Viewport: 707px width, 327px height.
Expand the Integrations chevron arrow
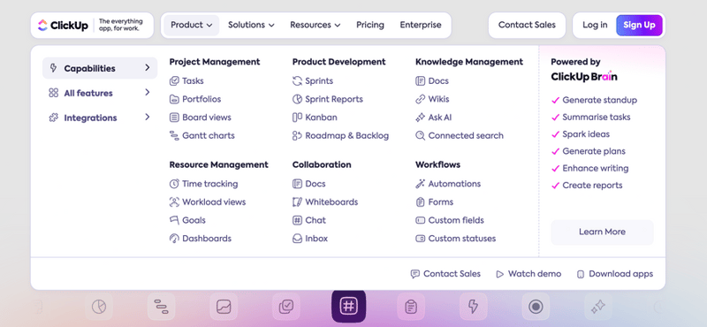[147, 118]
